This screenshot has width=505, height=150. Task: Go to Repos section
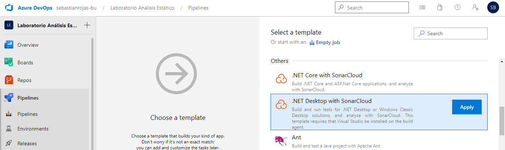coord(24,80)
